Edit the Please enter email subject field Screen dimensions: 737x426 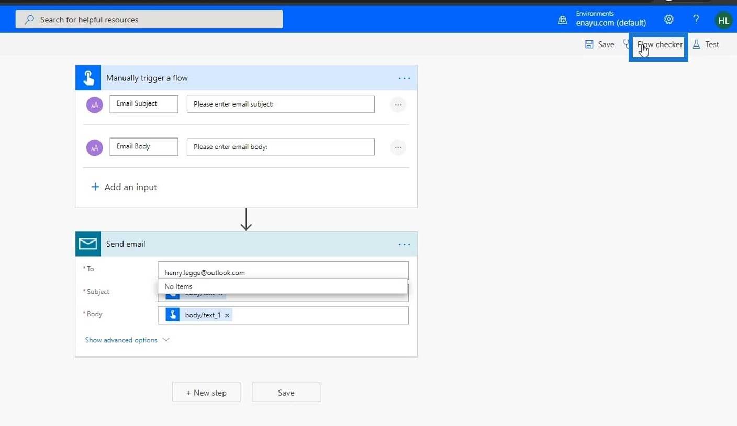(x=281, y=104)
